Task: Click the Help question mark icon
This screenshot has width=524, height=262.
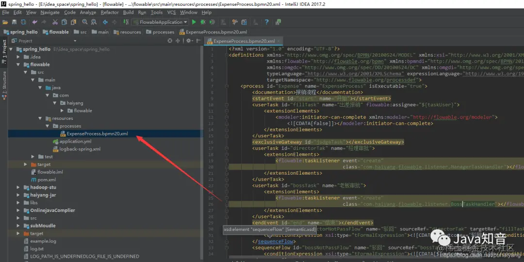Action: tap(267, 22)
